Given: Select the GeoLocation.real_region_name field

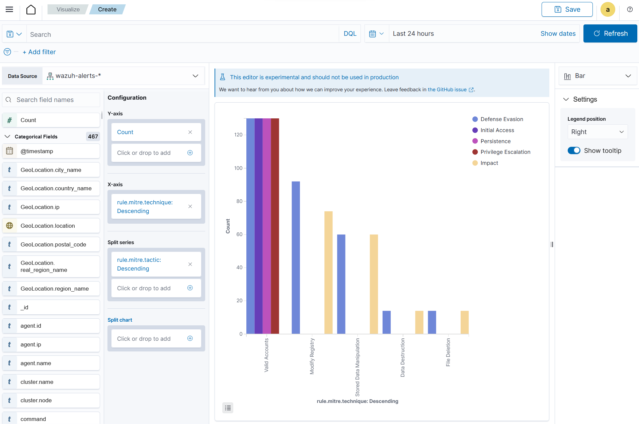Looking at the screenshot, I should pos(51,267).
